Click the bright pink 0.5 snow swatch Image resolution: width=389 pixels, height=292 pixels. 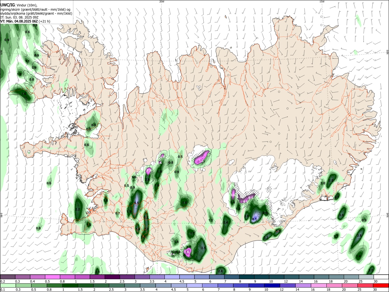(53, 277)
